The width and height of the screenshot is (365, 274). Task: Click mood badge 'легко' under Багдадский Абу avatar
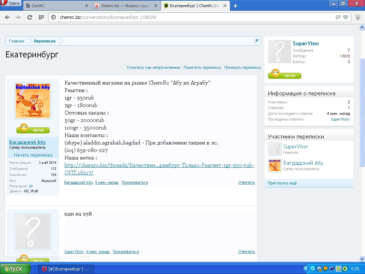[x=33, y=128]
